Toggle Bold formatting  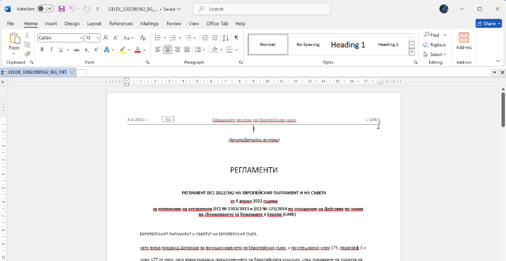click(x=42, y=50)
